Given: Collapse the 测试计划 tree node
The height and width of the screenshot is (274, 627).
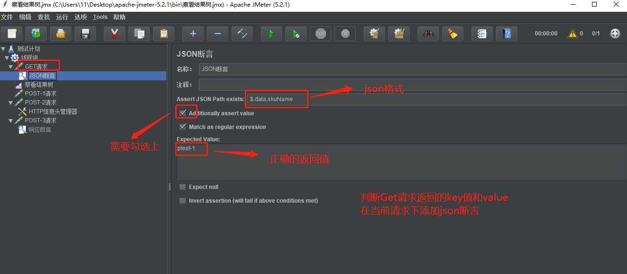Looking at the screenshot, I should coord(3,49).
